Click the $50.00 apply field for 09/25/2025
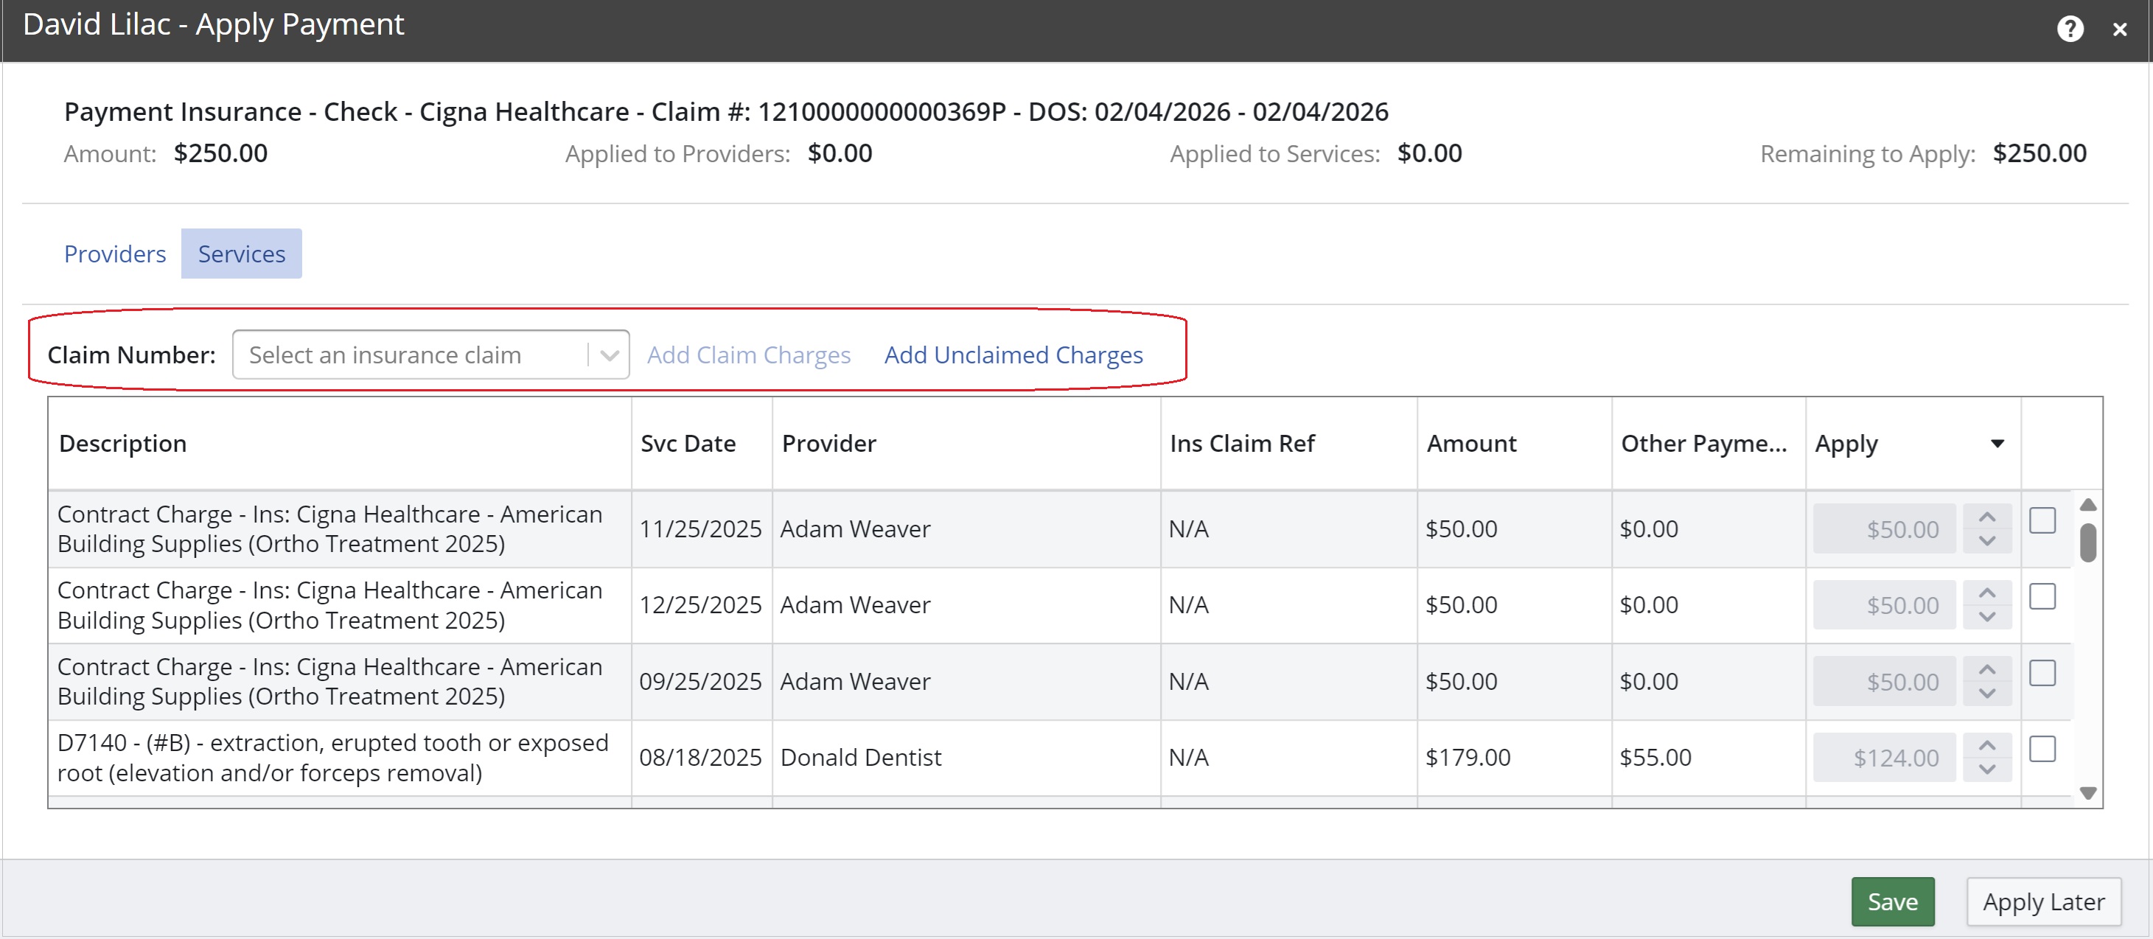2153x939 pixels. click(1884, 682)
